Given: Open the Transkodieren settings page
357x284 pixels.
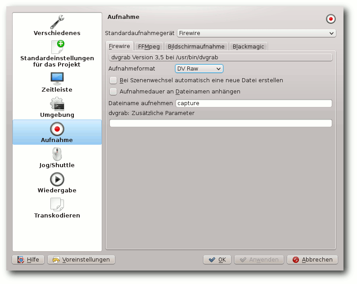Looking at the screenshot, I should [x=57, y=208].
